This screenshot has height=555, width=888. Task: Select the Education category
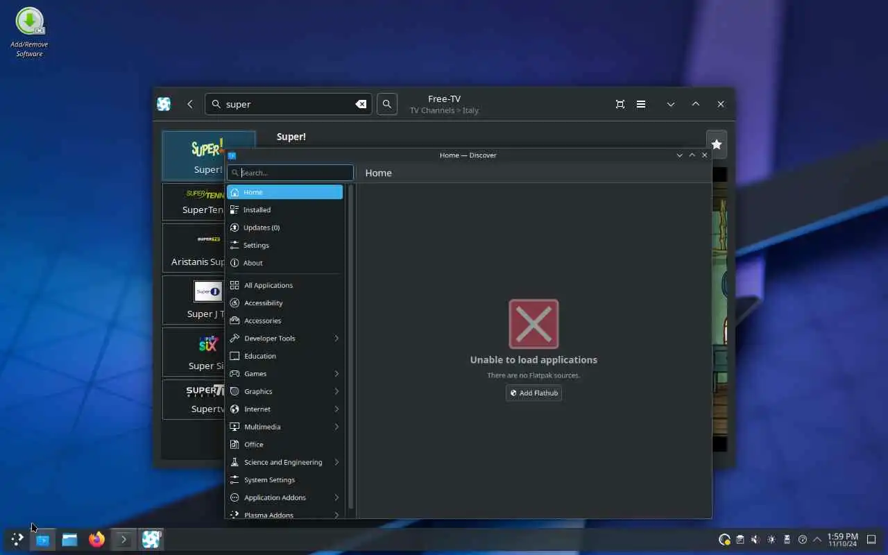284,356
